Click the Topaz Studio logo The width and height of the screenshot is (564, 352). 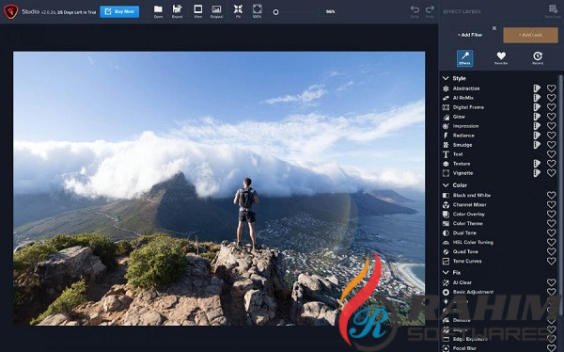pyautogui.click(x=10, y=11)
